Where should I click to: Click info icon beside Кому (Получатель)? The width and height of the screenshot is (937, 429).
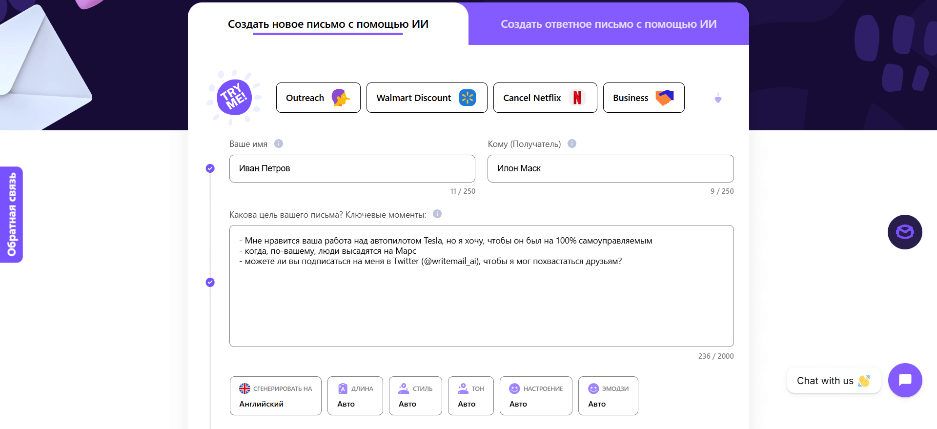(572, 143)
